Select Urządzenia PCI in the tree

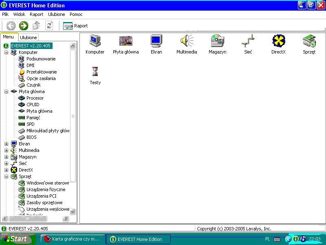(x=42, y=196)
